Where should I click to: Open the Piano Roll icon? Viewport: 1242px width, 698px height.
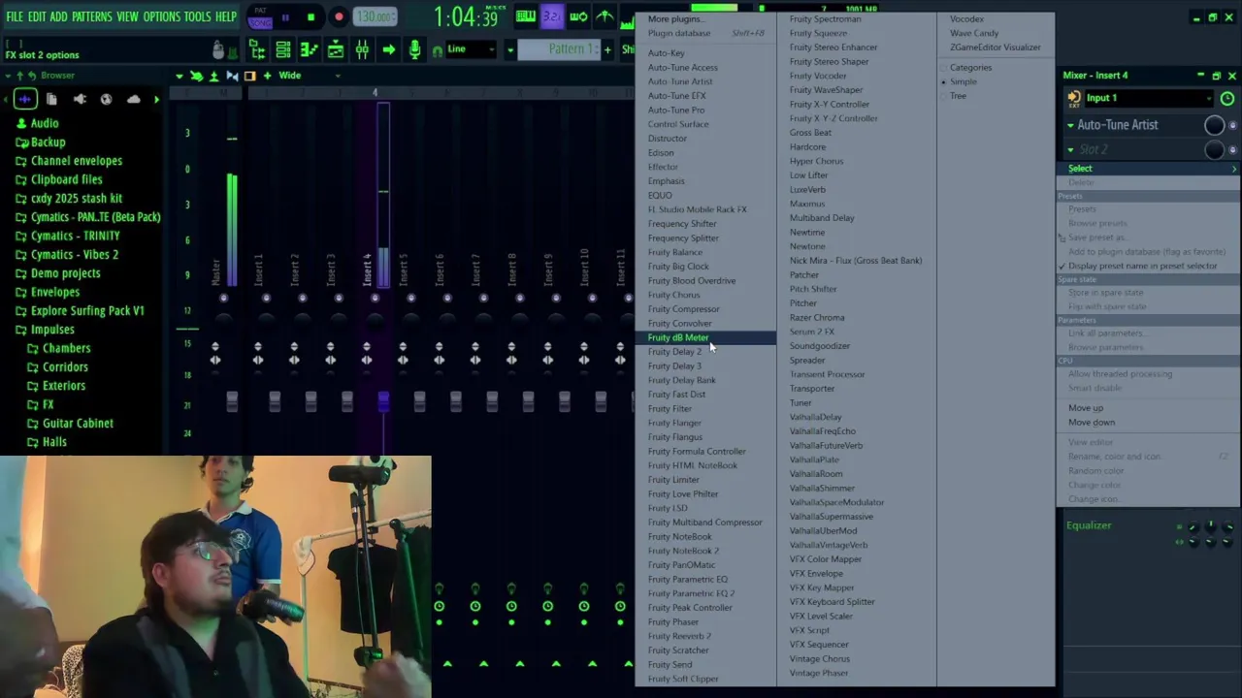point(309,49)
